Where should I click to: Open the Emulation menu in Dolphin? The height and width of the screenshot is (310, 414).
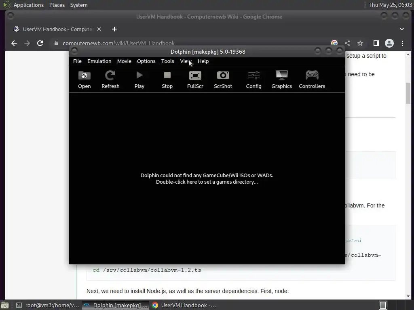click(x=99, y=61)
